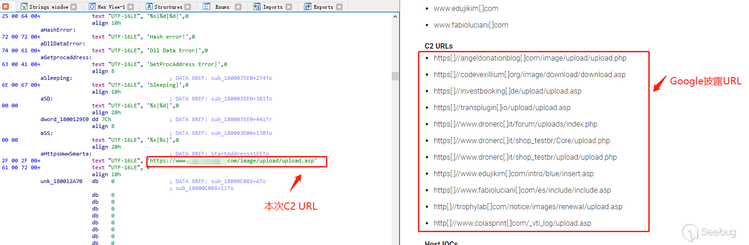Jump to xref sub_1800035E0+441
749x245 pixels.
[x=241, y=119]
